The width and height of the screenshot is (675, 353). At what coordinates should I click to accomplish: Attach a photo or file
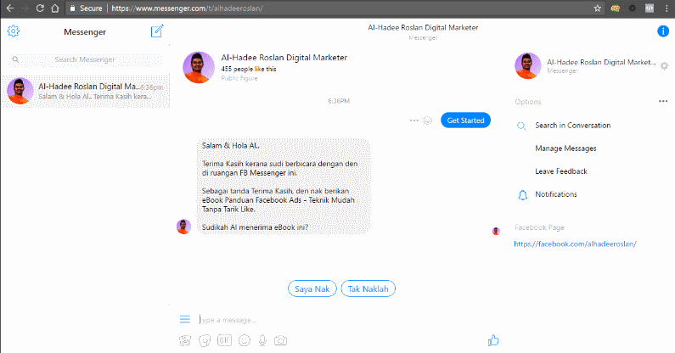tap(185, 340)
